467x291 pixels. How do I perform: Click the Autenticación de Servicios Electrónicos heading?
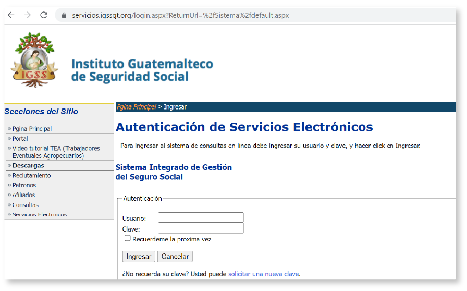[244, 127]
